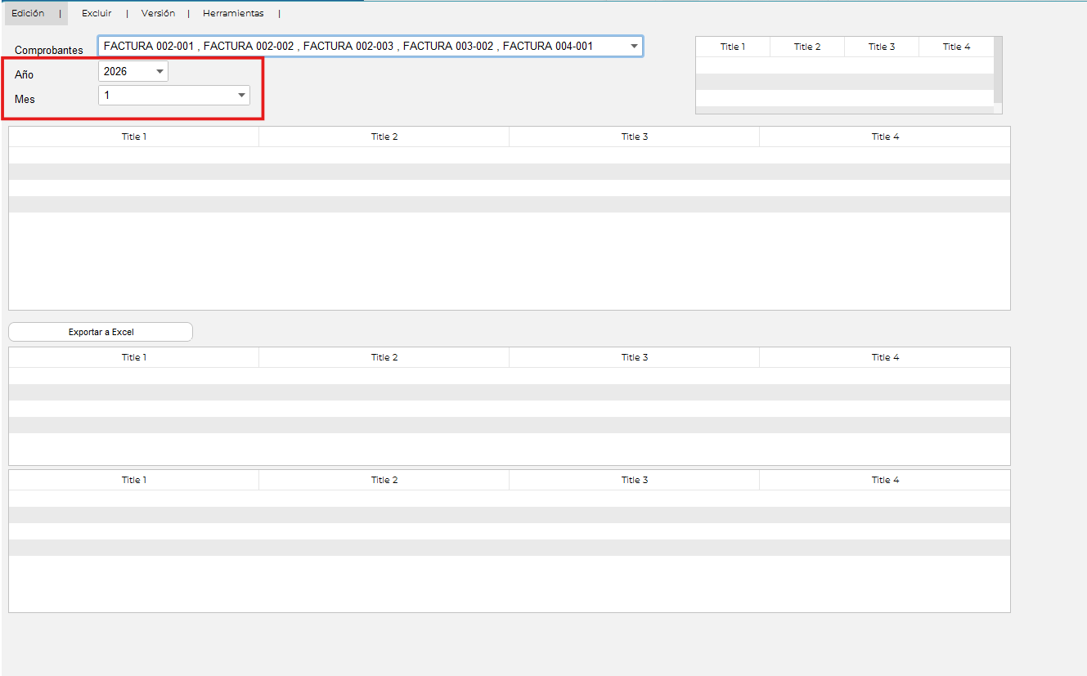
Task: Click Title 4 header in the first large table
Action: [885, 137]
